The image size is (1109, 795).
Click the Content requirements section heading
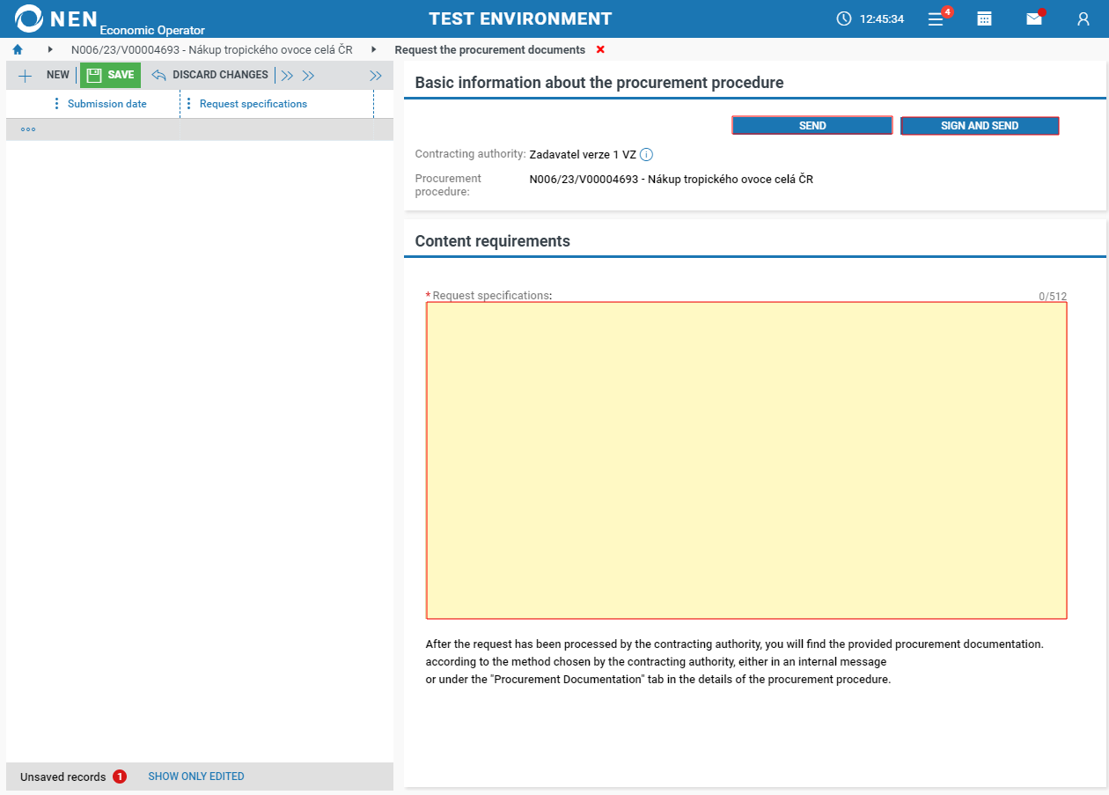pyautogui.click(x=493, y=241)
